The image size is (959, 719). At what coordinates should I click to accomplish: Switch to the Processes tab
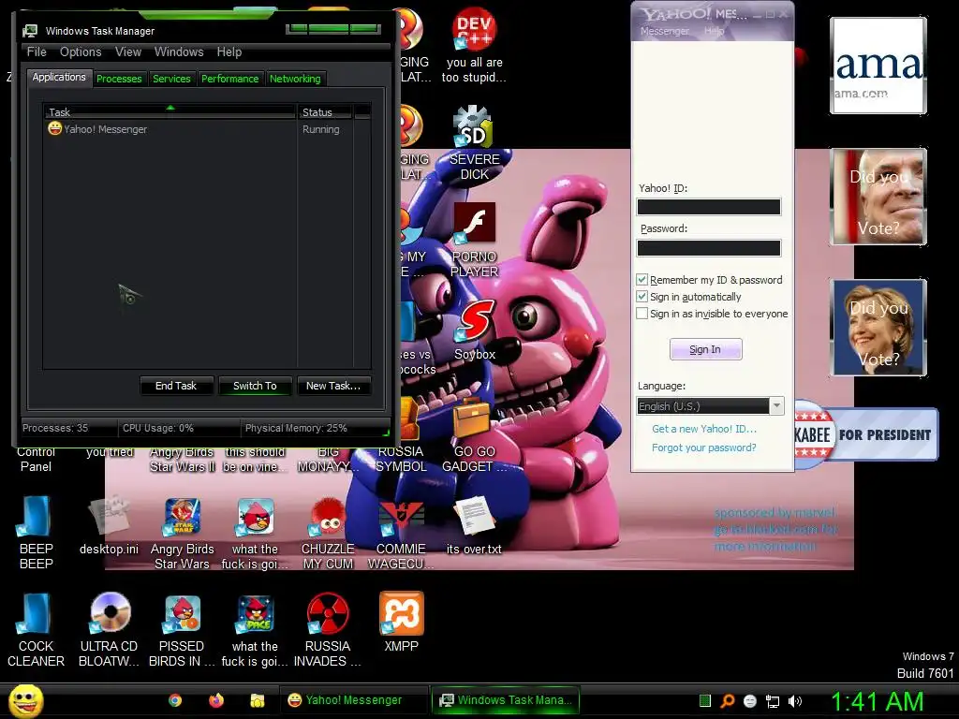[x=119, y=79]
